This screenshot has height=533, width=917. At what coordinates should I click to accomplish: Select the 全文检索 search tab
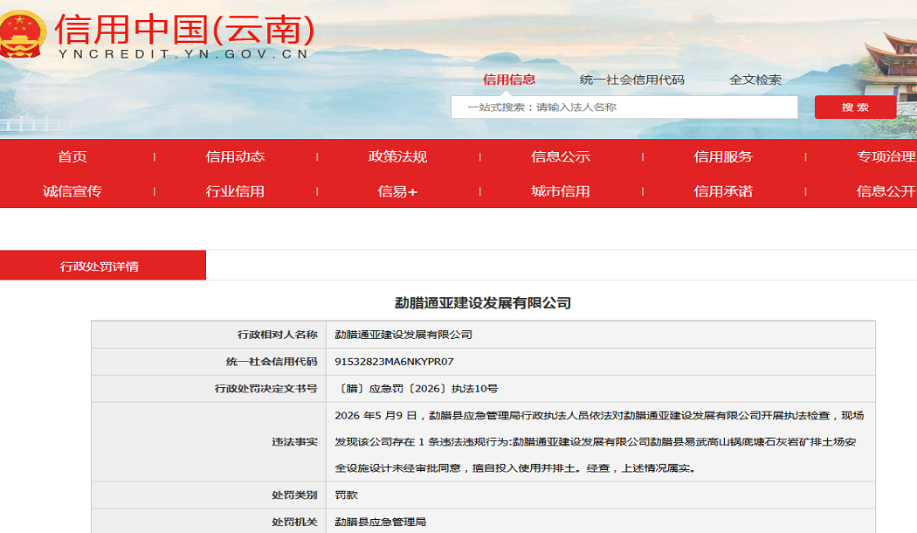click(x=755, y=80)
